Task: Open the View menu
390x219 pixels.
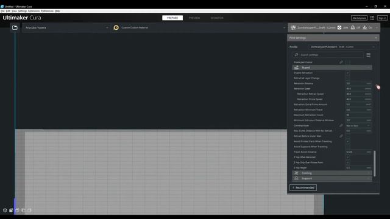Action: [x=15, y=11]
